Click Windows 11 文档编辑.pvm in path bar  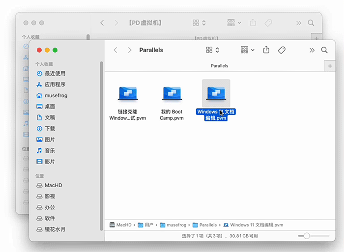click(x=253, y=225)
